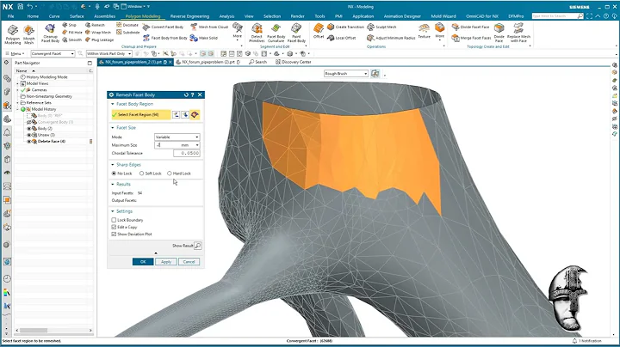Image resolution: width=620 pixels, height=347 pixels.
Task: Select Divide Facet Face tool
Action: pyautogui.click(x=470, y=27)
